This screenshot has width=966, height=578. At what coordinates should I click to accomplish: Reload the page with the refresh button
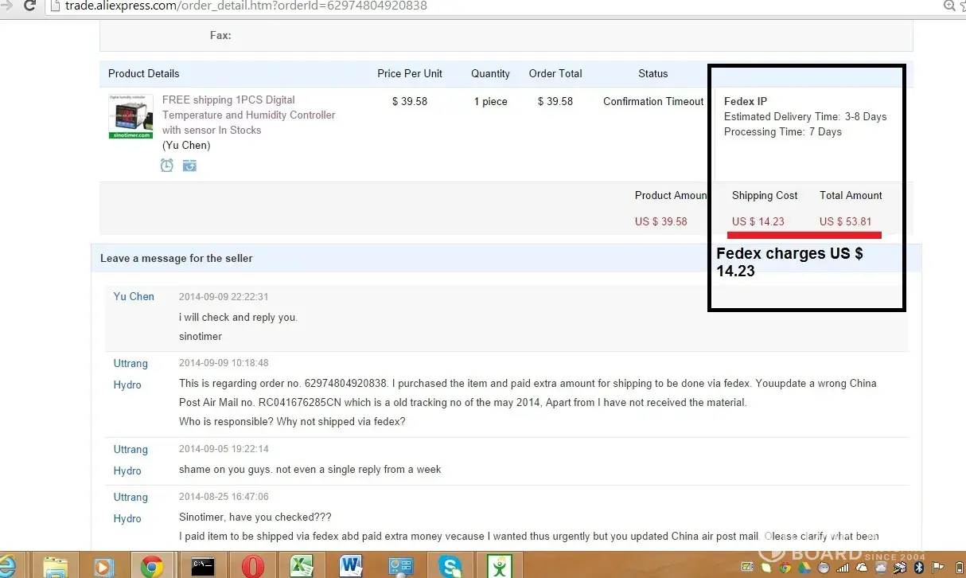click(x=29, y=6)
